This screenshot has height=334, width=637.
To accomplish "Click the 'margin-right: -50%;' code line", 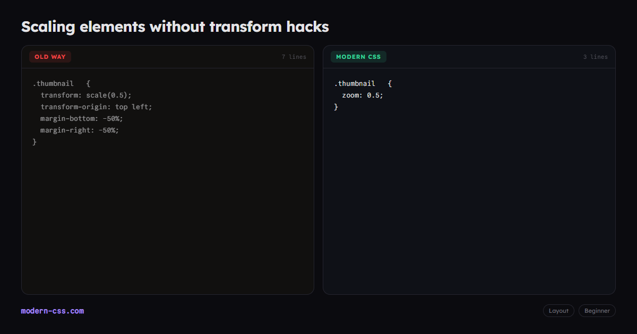I will [x=80, y=130].
